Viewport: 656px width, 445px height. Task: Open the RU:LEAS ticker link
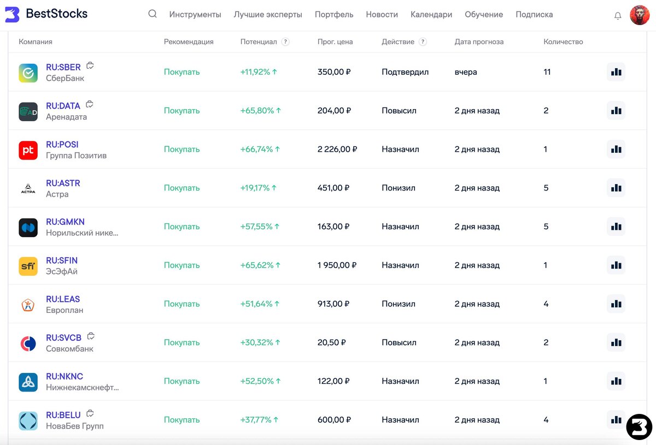click(63, 299)
